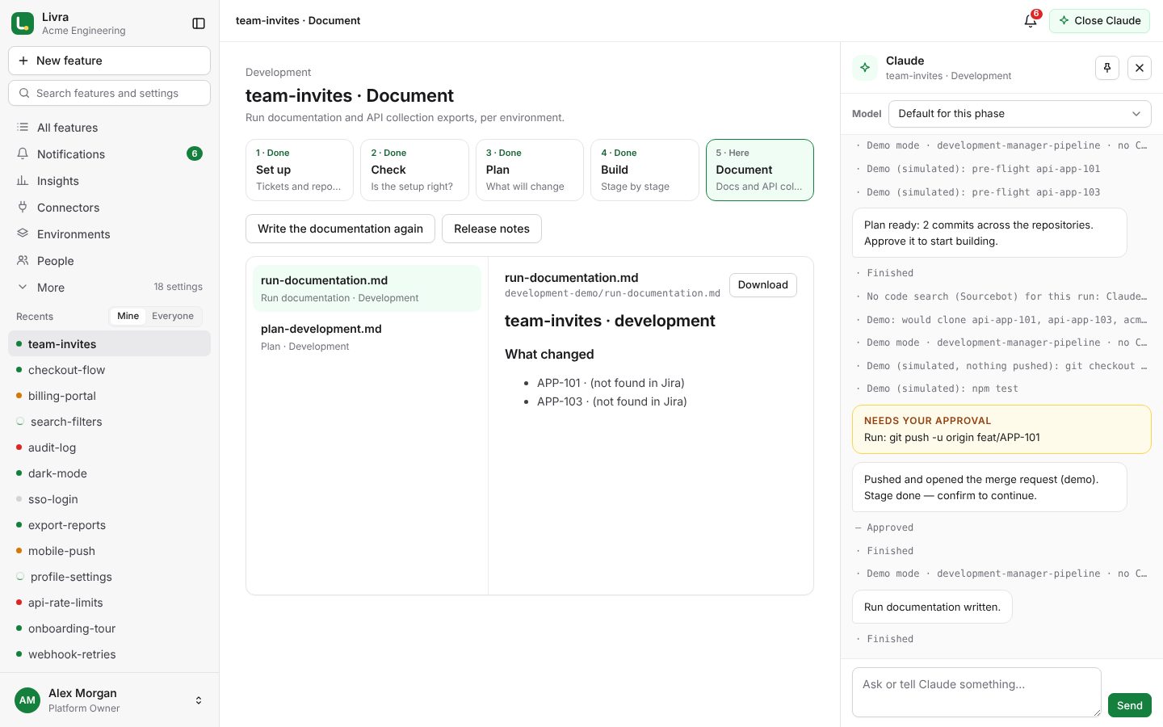
Task: Go to Notifications in sidebar
Action: pos(109,154)
